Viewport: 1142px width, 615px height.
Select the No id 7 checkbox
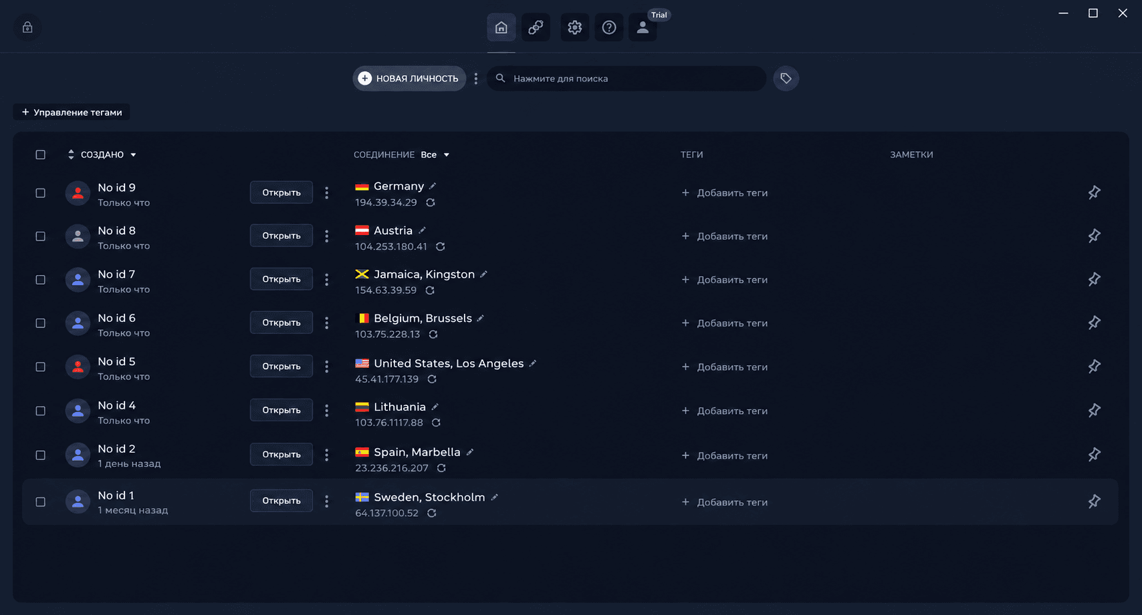click(x=41, y=280)
